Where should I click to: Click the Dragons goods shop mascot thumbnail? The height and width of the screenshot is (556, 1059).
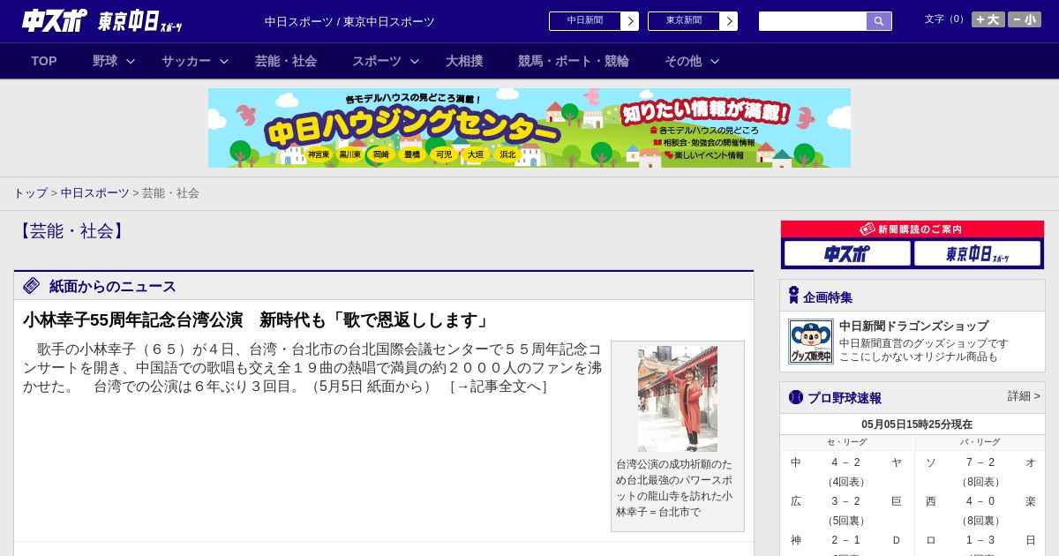click(x=810, y=342)
